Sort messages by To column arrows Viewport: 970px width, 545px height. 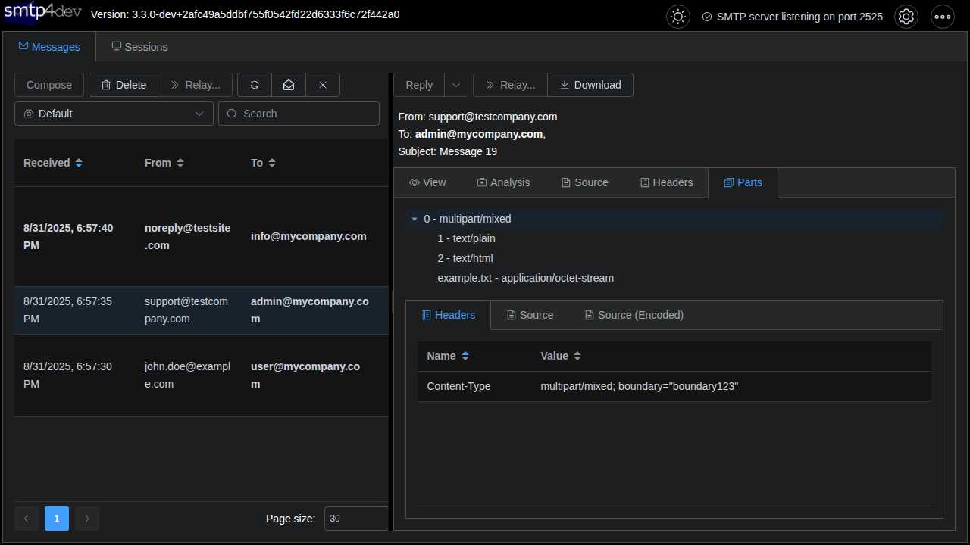pos(272,163)
